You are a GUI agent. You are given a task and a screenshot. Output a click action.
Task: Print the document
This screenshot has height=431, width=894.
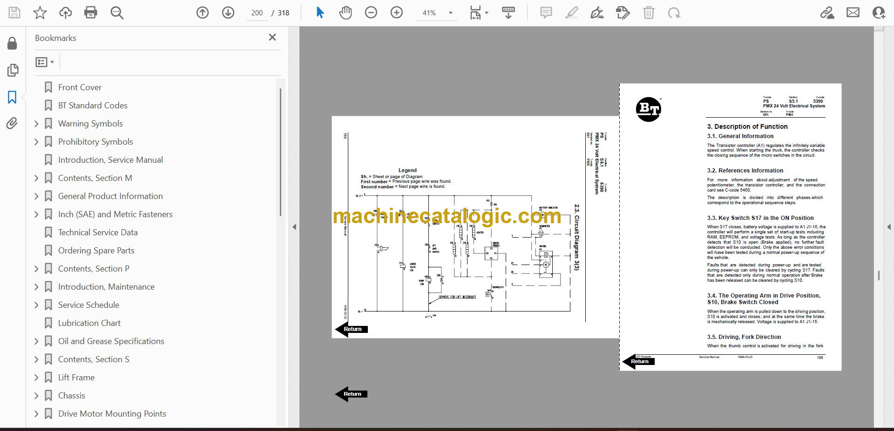pyautogui.click(x=91, y=13)
